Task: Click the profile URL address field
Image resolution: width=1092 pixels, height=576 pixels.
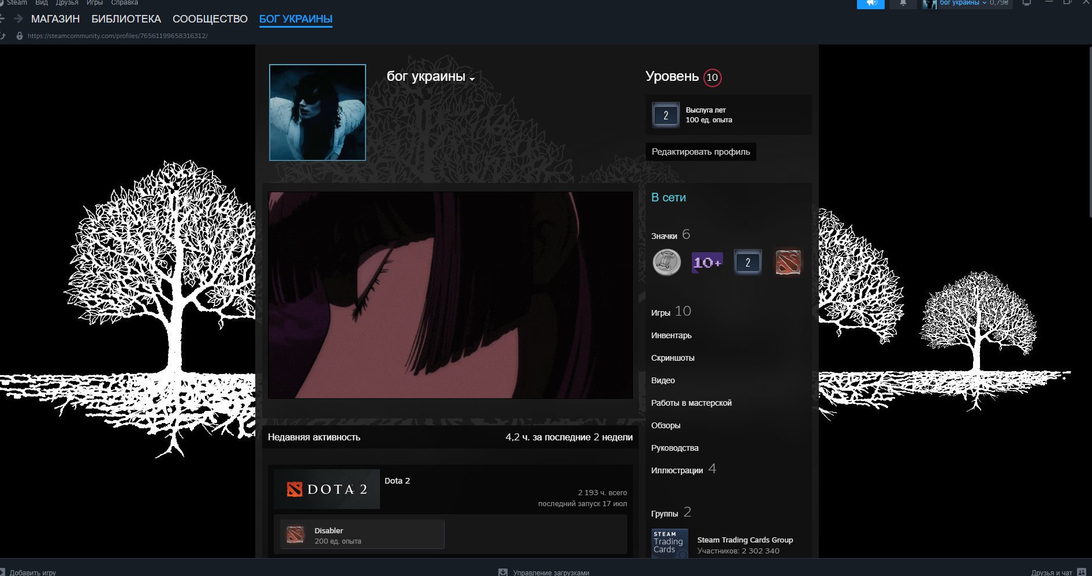Action: 118,36
